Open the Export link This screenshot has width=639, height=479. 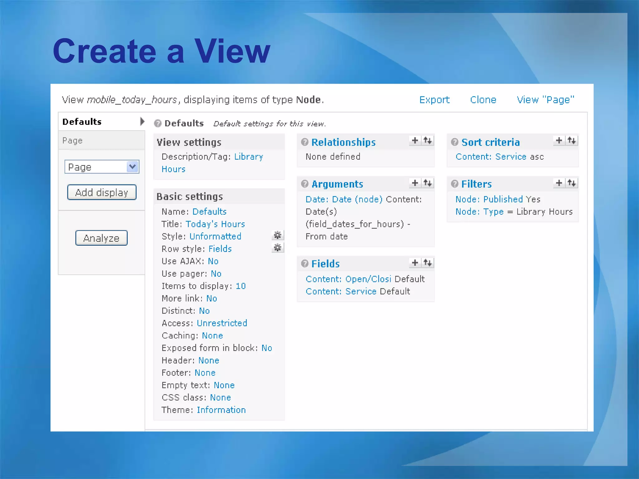coord(434,100)
